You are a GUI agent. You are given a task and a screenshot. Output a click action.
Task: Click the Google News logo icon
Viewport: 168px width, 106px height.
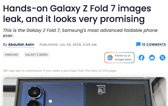110,58
